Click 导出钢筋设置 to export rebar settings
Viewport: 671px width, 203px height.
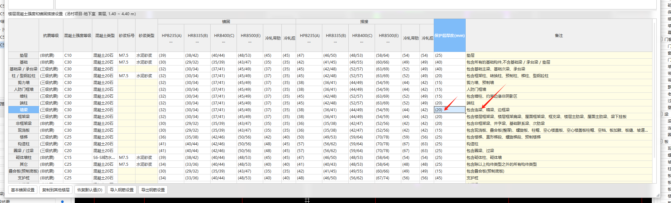[153, 190]
